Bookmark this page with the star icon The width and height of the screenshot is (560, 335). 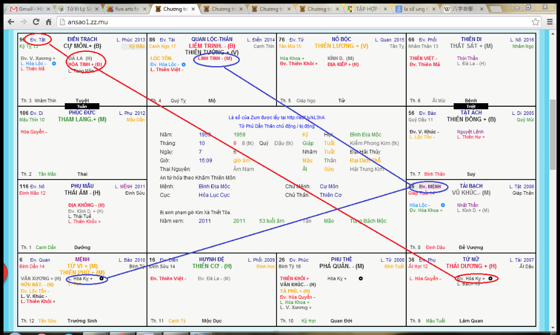tap(536, 22)
